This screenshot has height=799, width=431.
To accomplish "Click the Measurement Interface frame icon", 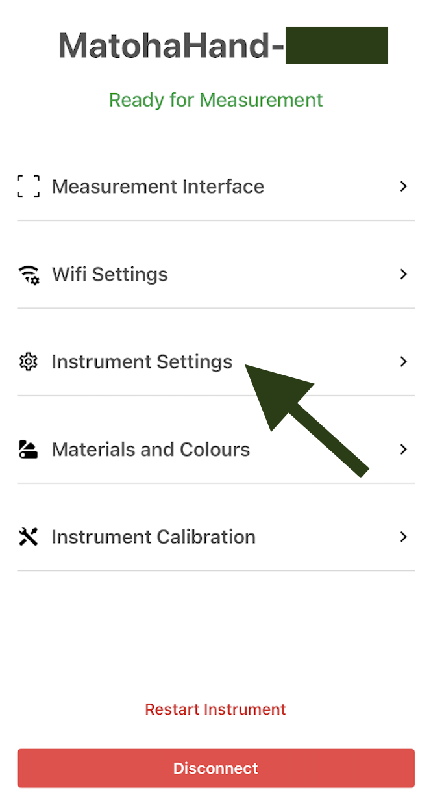I will pyautogui.click(x=28, y=186).
